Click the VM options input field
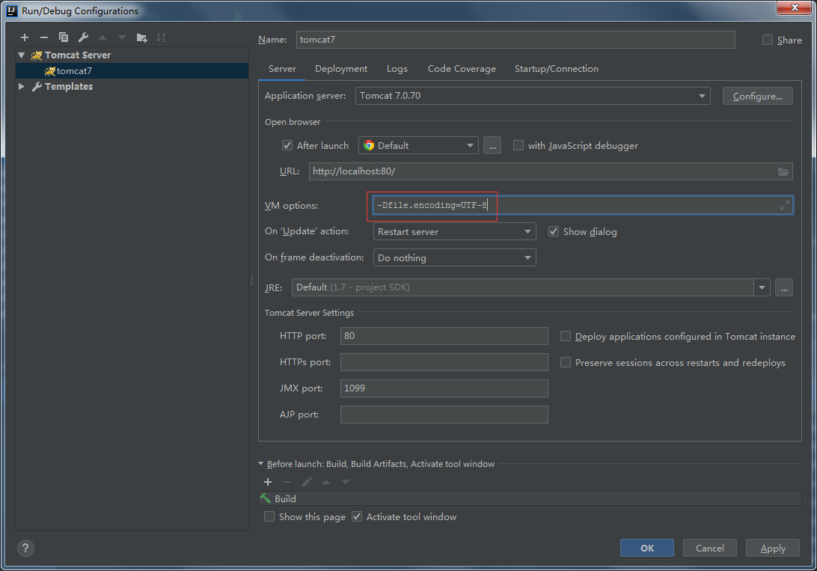 583,205
